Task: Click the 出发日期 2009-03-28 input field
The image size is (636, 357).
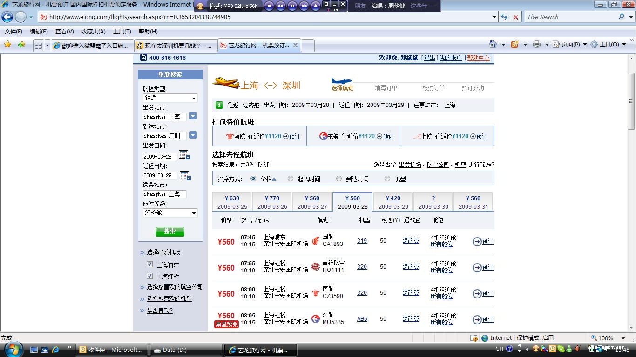Action: pyautogui.click(x=160, y=156)
